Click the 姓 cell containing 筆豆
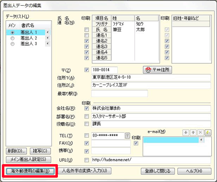217x182 pixels. click(123, 29)
